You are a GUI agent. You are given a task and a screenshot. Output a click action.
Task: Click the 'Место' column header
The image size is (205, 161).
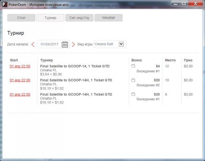(x=170, y=60)
